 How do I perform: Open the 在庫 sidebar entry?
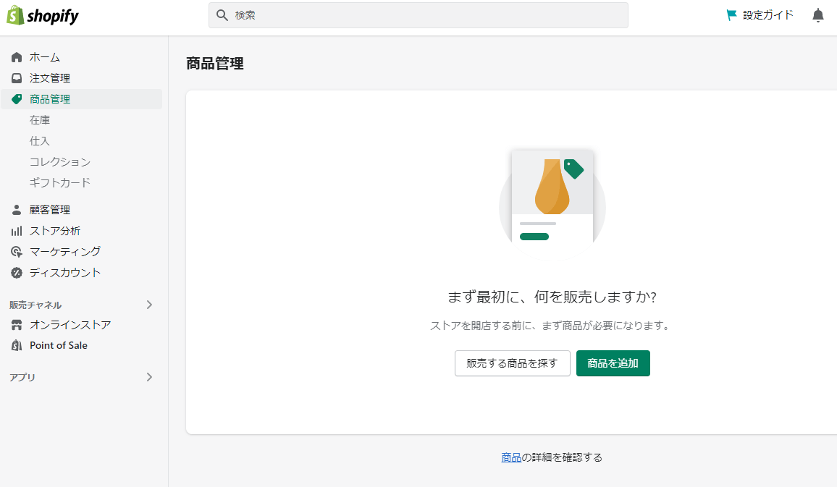(x=40, y=119)
